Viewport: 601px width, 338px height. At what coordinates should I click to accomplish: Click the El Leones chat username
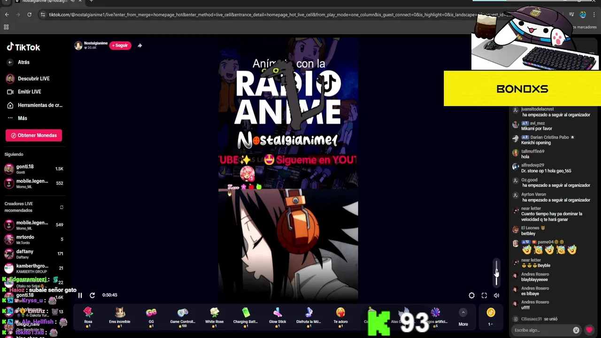(x=530, y=228)
